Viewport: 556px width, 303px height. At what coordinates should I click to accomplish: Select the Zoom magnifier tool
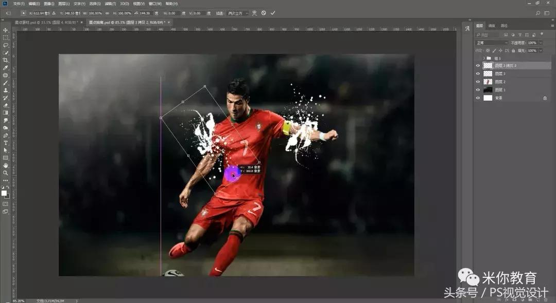coord(6,173)
